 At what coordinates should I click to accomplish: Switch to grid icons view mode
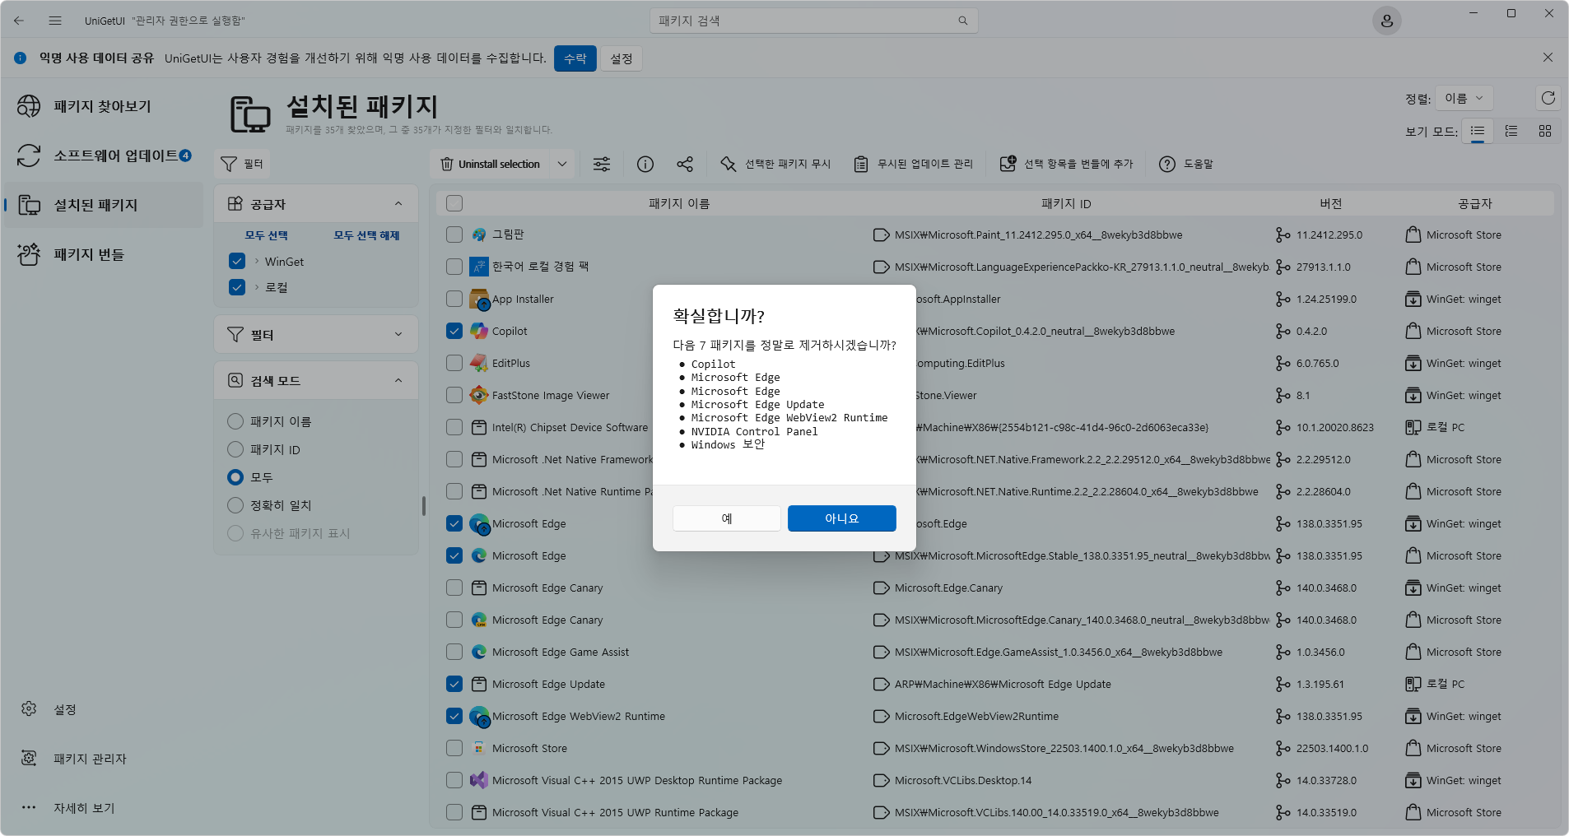point(1545,131)
